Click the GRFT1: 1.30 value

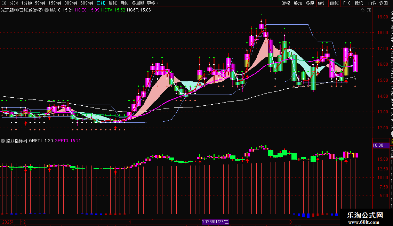(x=41, y=141)
